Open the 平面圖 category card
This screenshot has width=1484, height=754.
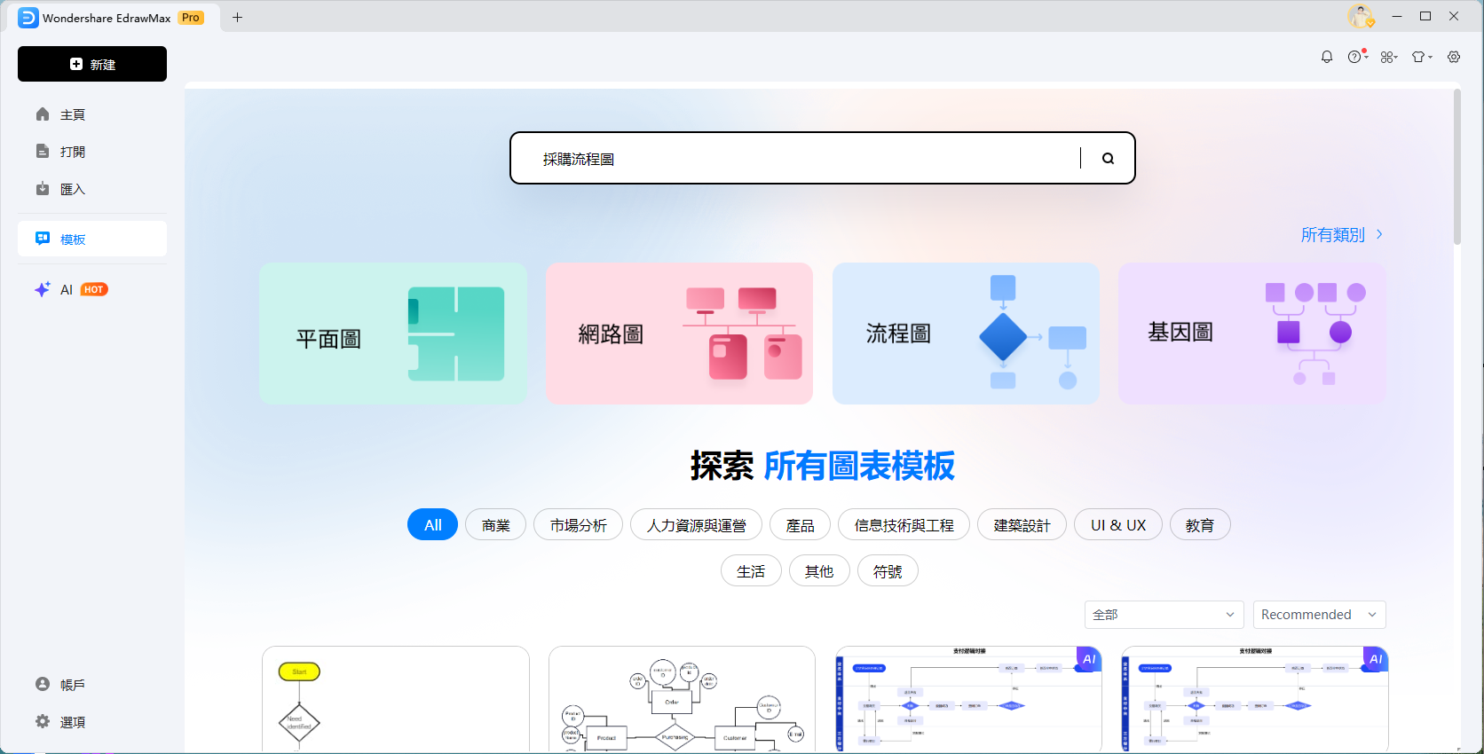393,334
